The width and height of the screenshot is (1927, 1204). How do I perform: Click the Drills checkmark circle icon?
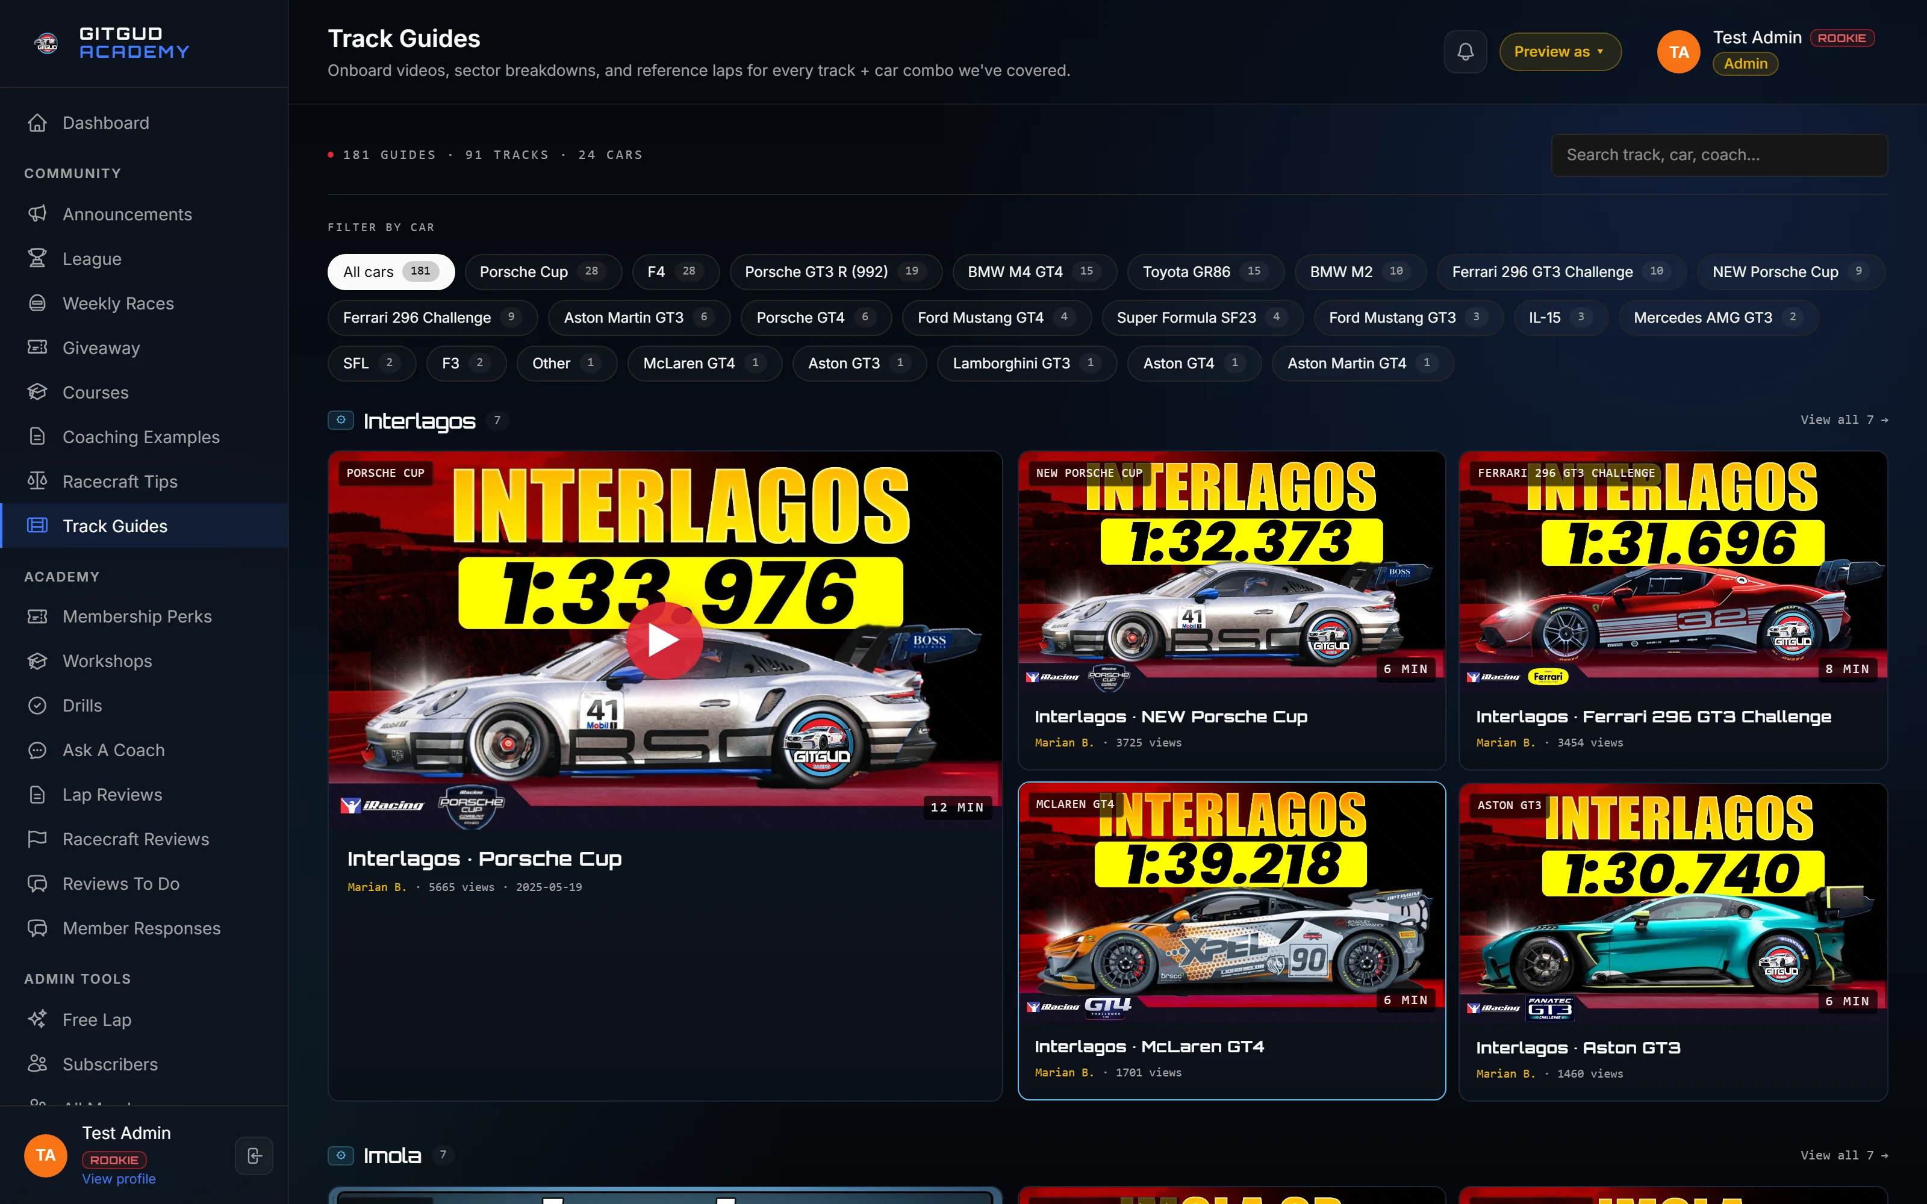click(x=37, y=706)
